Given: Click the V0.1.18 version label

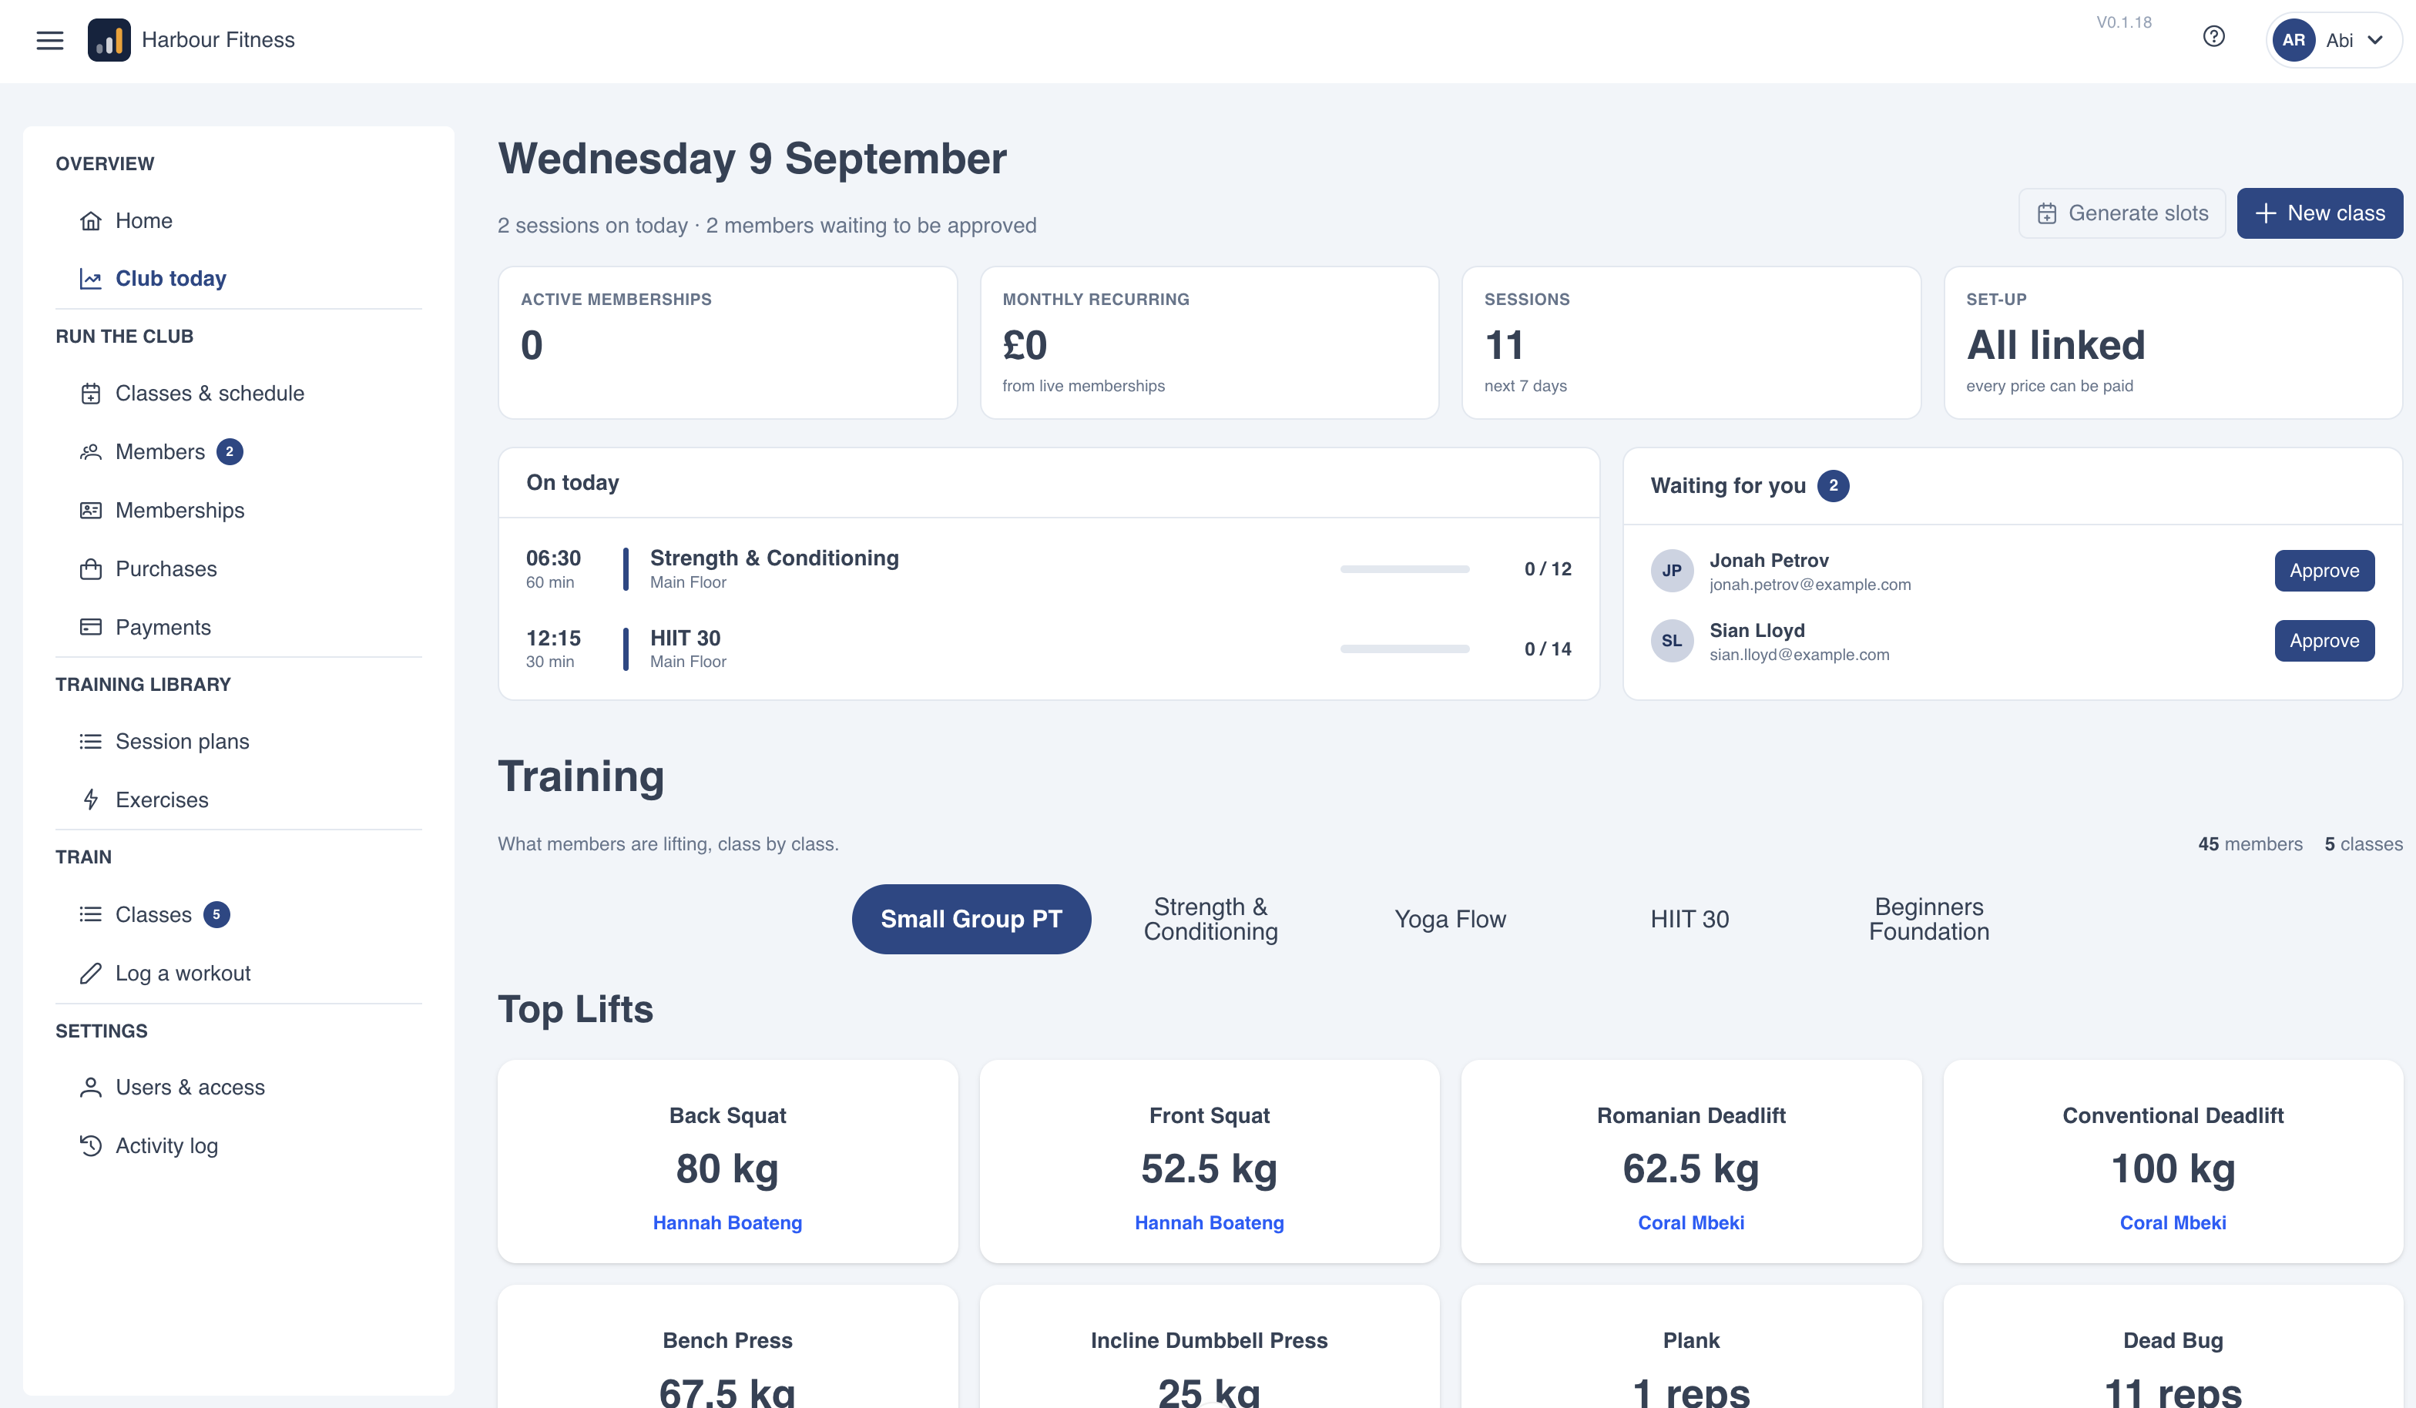Looking at the screenshot, I should [2123, 22].
